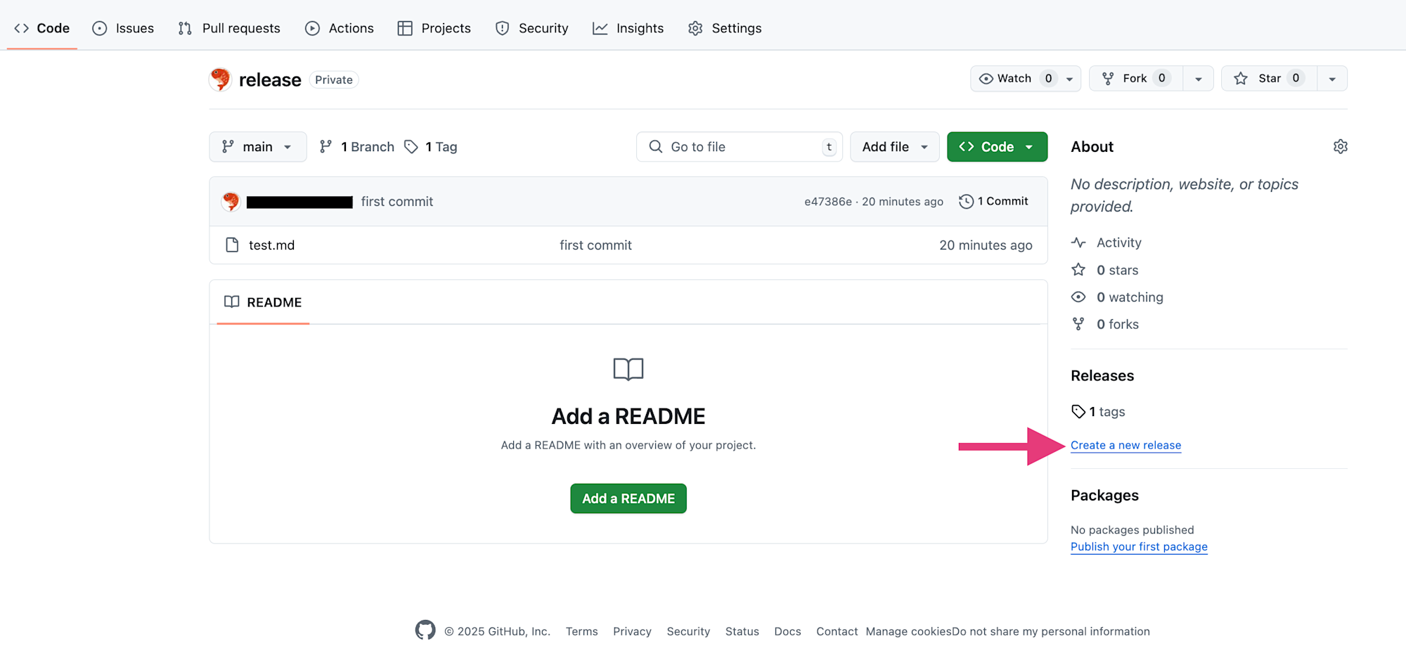
Task: Open the main branch selector
Action: click(258, 147)
